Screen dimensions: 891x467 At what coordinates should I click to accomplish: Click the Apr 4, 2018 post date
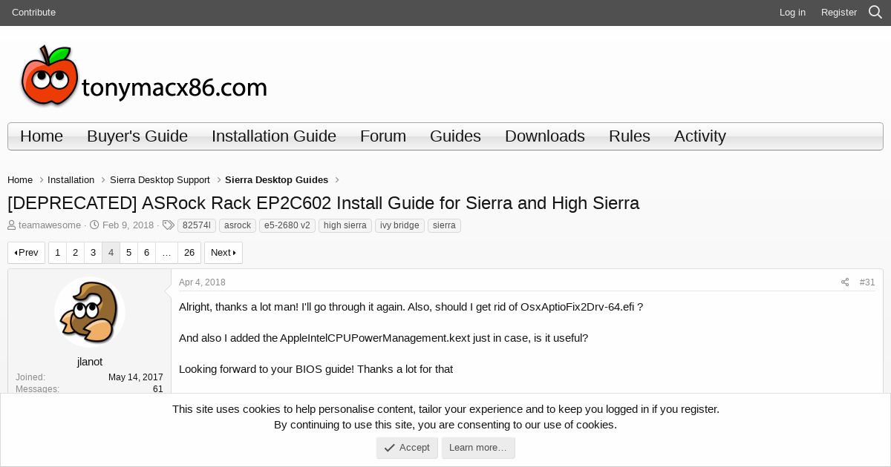click(x=202, y=282)
